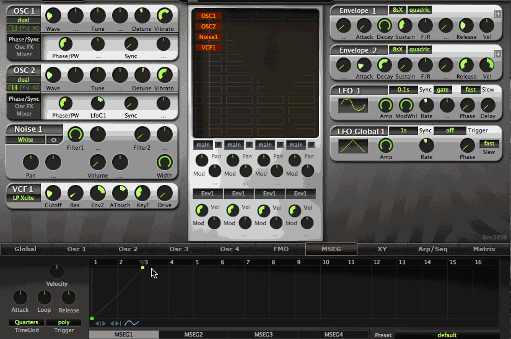Screen dimensions: 511x339
Task: Open LFO Global 1 triangle waveform display
Action: (353, 146)
